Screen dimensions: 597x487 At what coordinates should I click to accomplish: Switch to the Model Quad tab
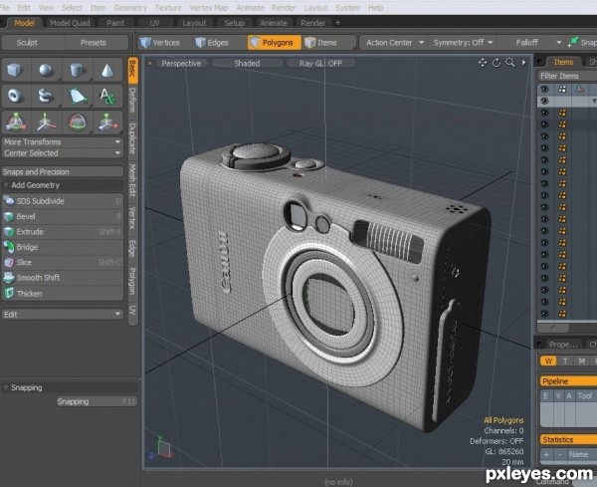pyautogui.click(x=70, y=23)
